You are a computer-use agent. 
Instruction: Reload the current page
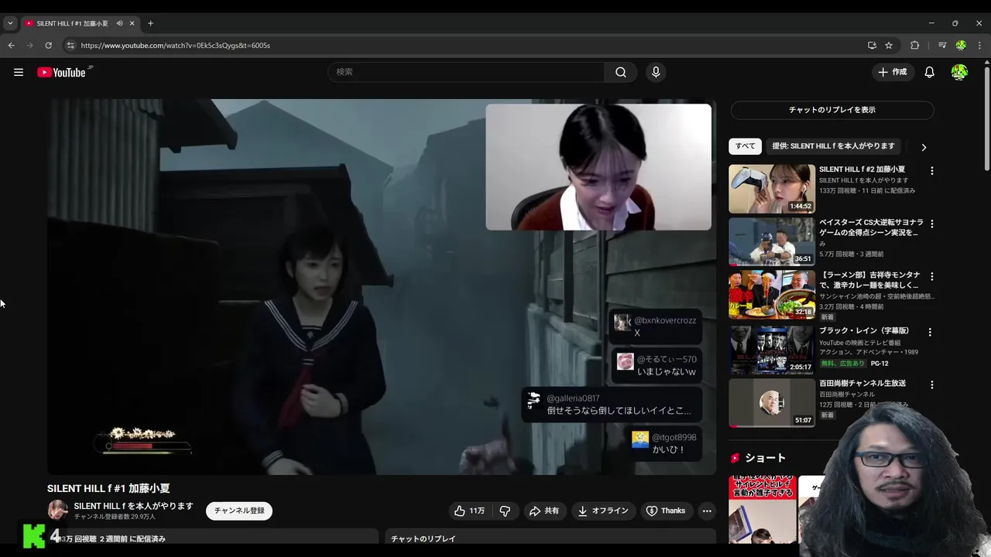point(49,45)
